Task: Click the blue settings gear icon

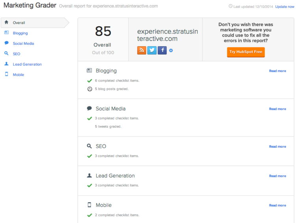Action: point(171,50)
